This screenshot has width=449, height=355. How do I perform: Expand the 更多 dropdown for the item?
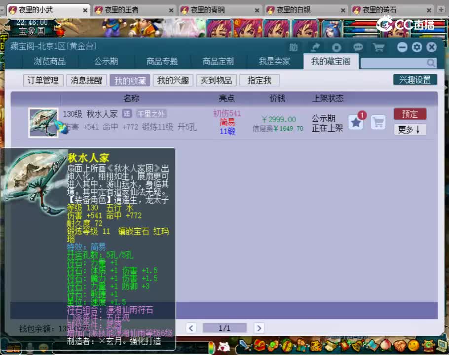[x=410, y=130]
